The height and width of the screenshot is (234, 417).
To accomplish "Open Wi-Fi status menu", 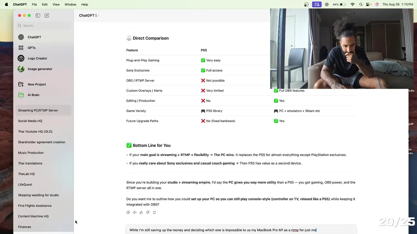I will point(352,5).
